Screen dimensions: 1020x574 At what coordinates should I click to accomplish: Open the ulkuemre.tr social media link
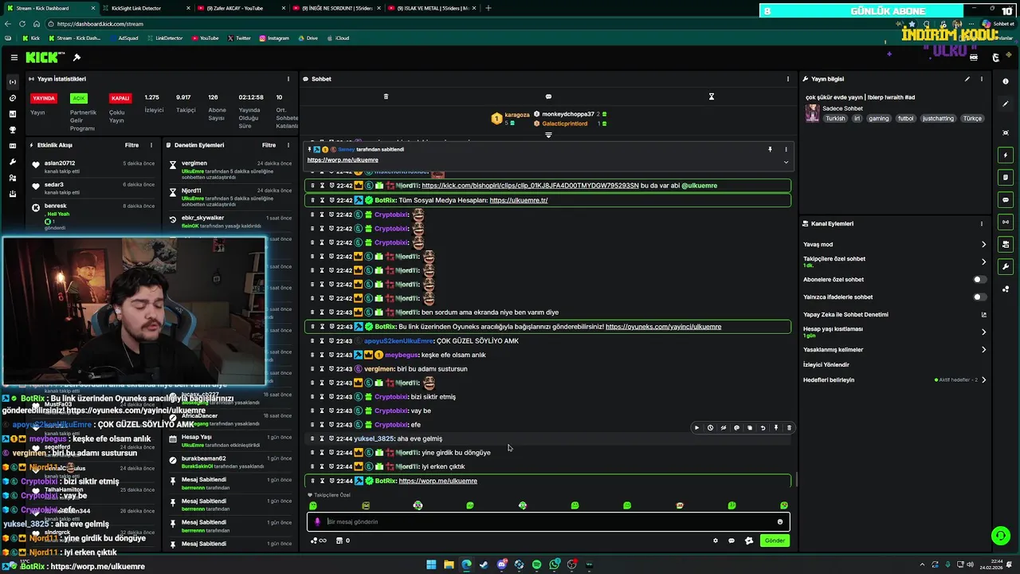pyautogui.click(x=519, y=200)
